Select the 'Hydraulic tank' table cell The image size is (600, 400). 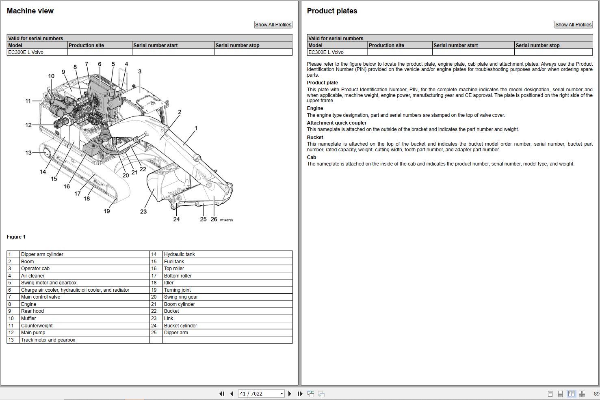click(x=227, y=254)
